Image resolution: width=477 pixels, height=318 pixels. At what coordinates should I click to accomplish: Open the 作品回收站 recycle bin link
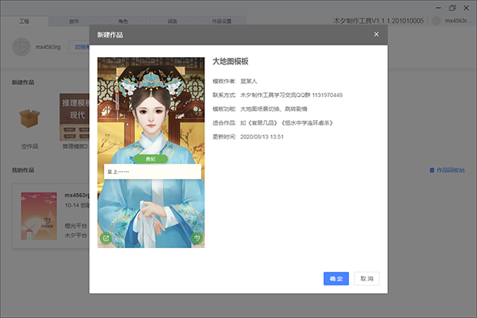click(447, 170)
